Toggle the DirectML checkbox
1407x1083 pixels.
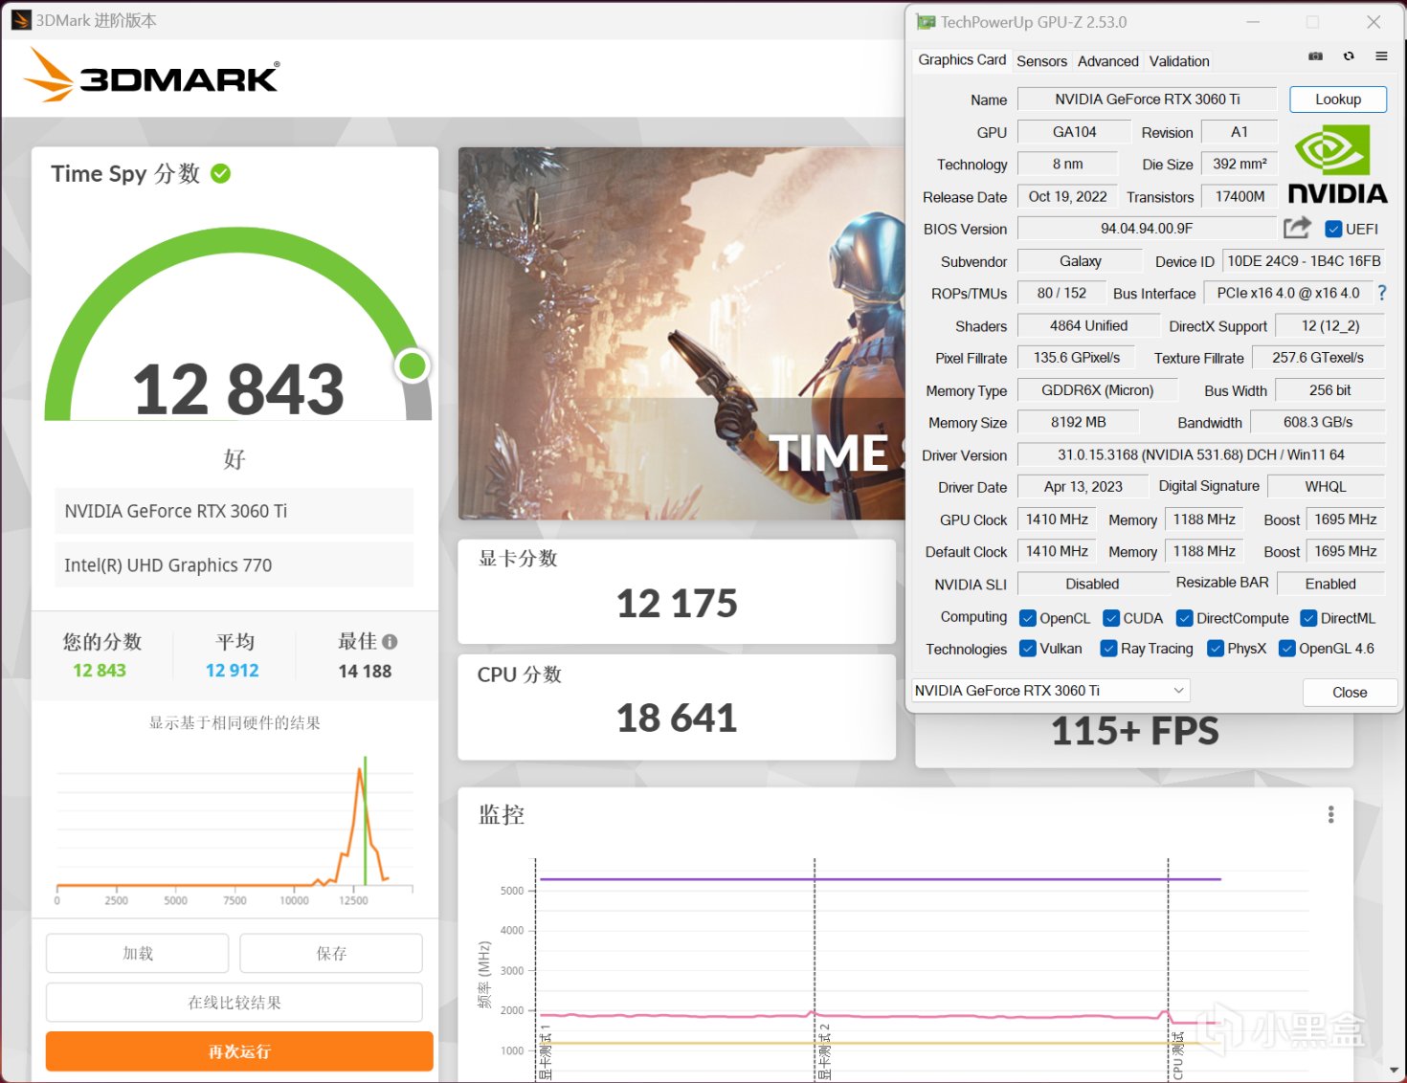coord(1309,618)
